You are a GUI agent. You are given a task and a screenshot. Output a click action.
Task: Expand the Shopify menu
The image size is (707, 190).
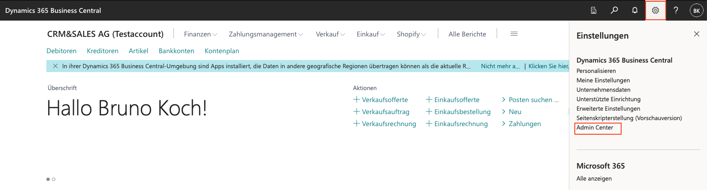coord(411,34)
